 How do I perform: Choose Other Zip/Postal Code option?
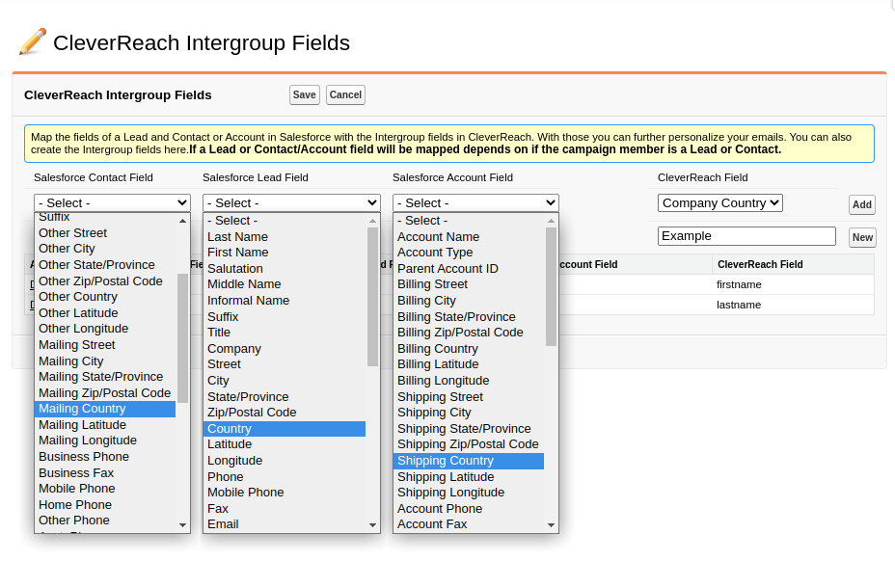(x=105, y=280)
